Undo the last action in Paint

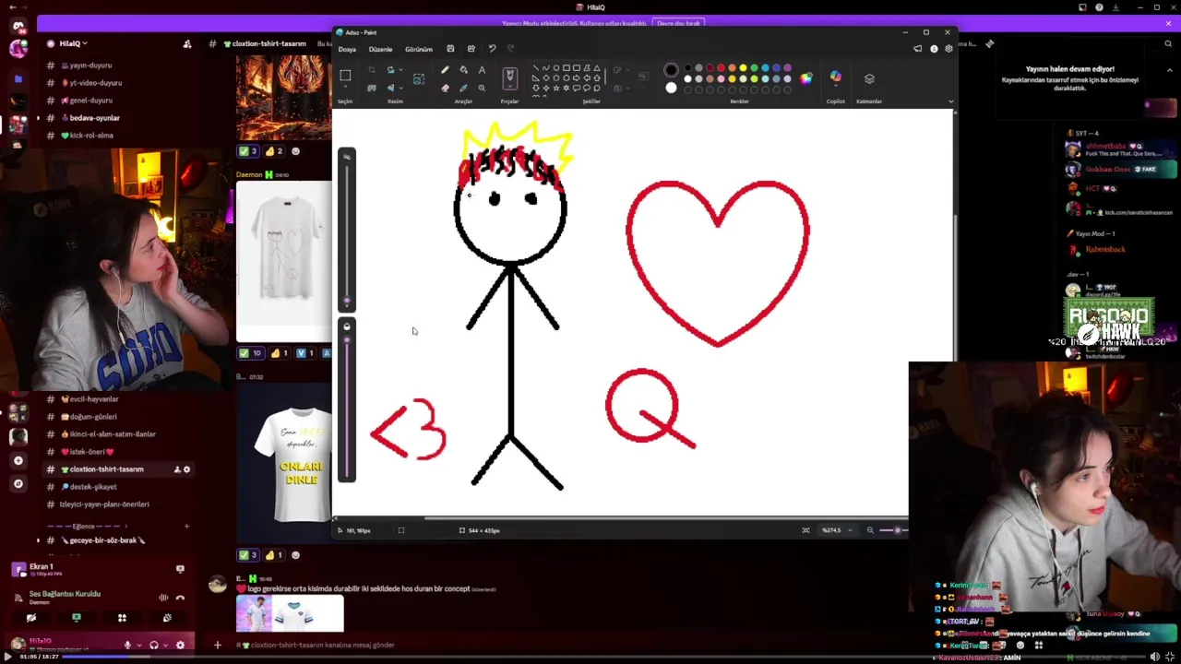492,49
